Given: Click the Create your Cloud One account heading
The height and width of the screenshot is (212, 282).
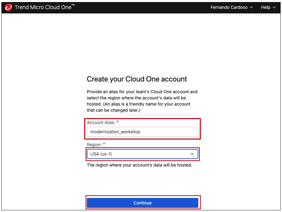Looking at the screenshot, I should 137,79.
